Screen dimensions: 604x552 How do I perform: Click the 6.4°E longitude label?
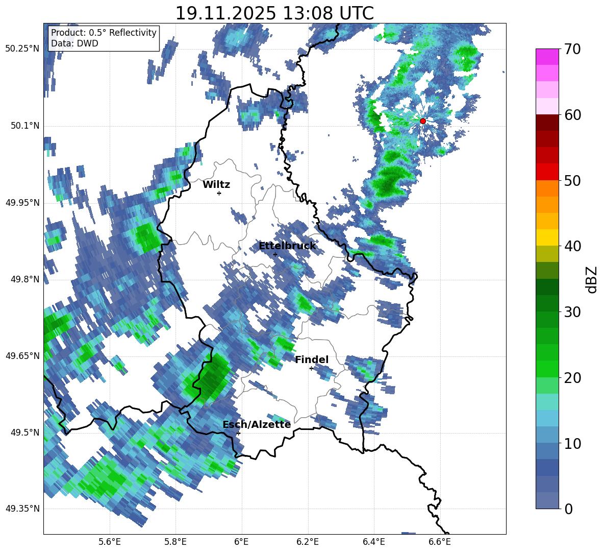373,542
